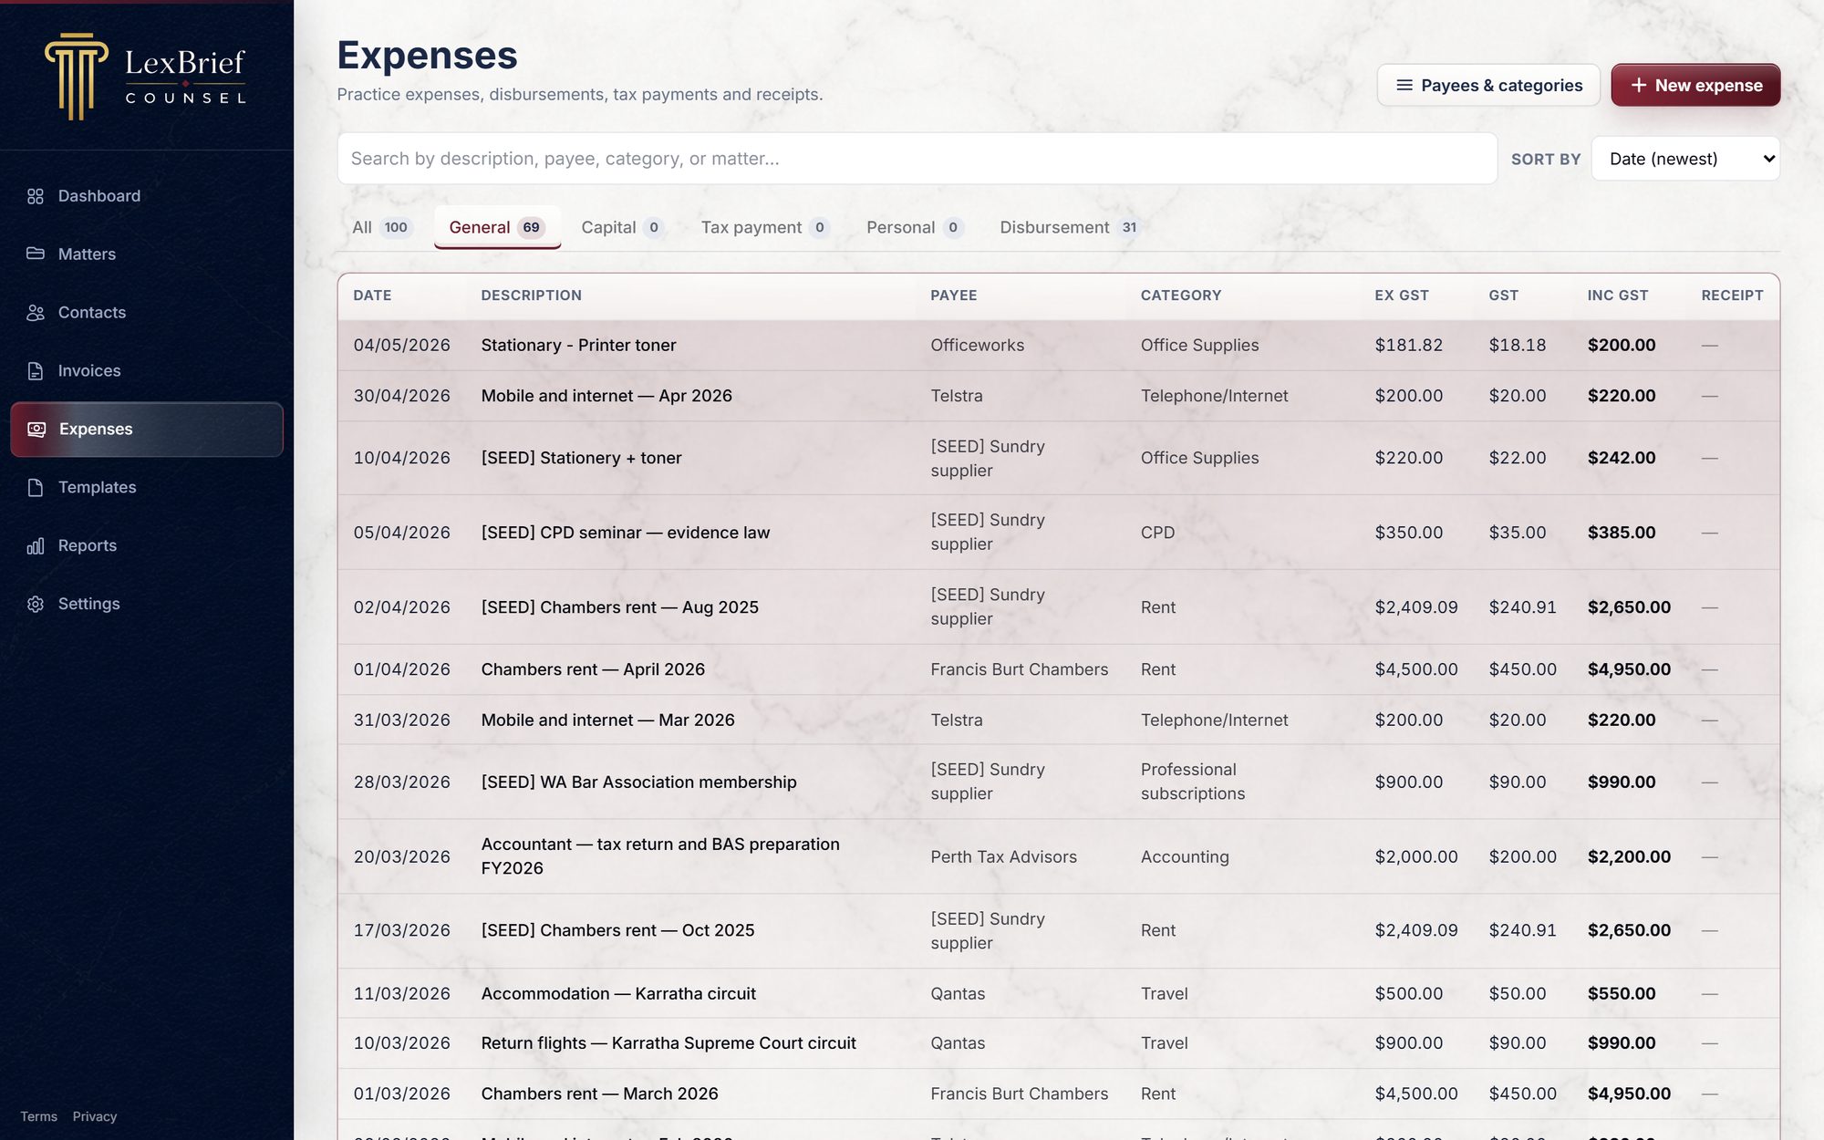This screenshot has width=1824, height=1140.
Task: Open Chambers rent — March 2026 row
Action: click(x=1058, y=1093)
